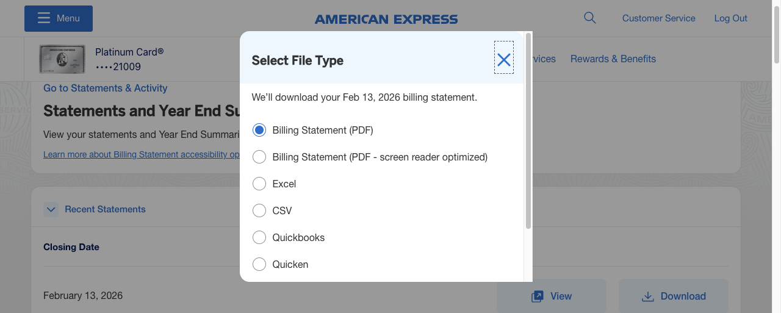781x313 pixels.
Task: Select the Excel file type
Action: point(259,184)
